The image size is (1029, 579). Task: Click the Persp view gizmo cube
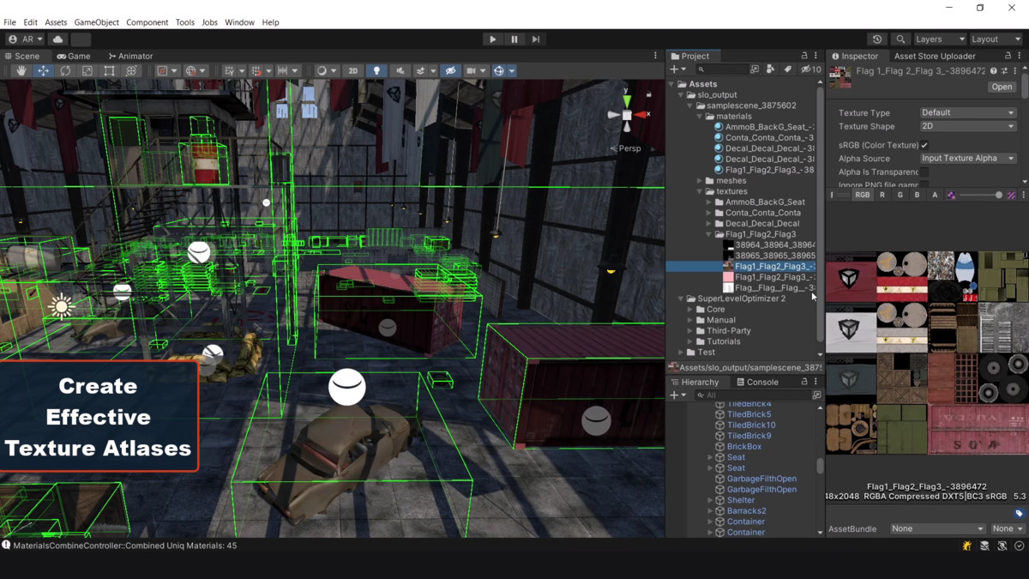625,117
